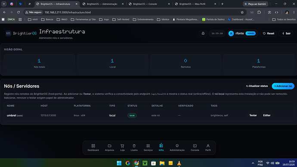
Task: Open the Partida de Xadrez bookmark
Action: [213, 19]
